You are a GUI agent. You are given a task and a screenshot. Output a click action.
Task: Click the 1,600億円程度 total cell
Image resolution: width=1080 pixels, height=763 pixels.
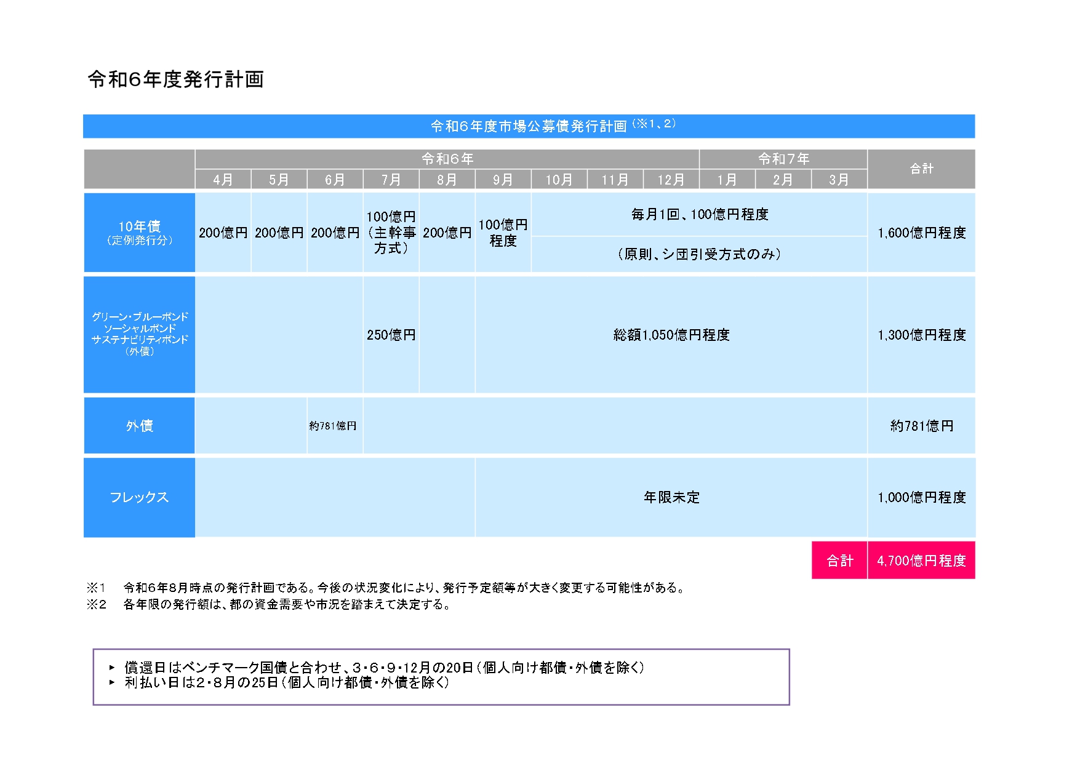tap(921, 233)
